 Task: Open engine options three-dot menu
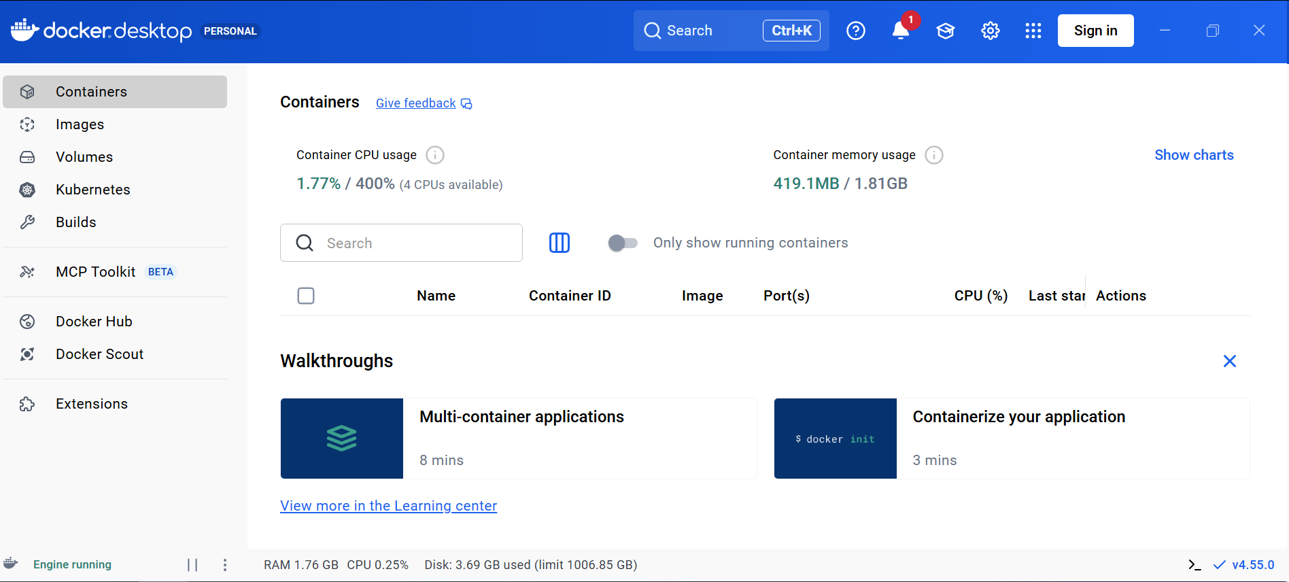pos(225,565)
